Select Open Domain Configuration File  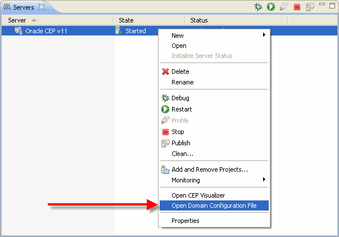214,205
